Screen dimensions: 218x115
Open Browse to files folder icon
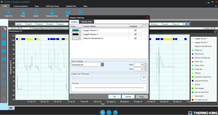click(52, 12)
